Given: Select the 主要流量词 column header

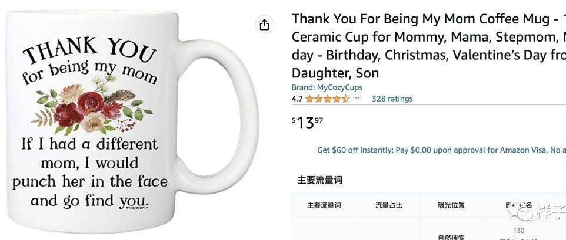Looking at the screenshot, I should (x=324, y=205).
